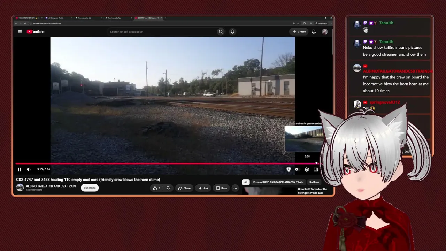Open the video player settings gear
This screenshot has height=251, width=446.
coord(307,169)
